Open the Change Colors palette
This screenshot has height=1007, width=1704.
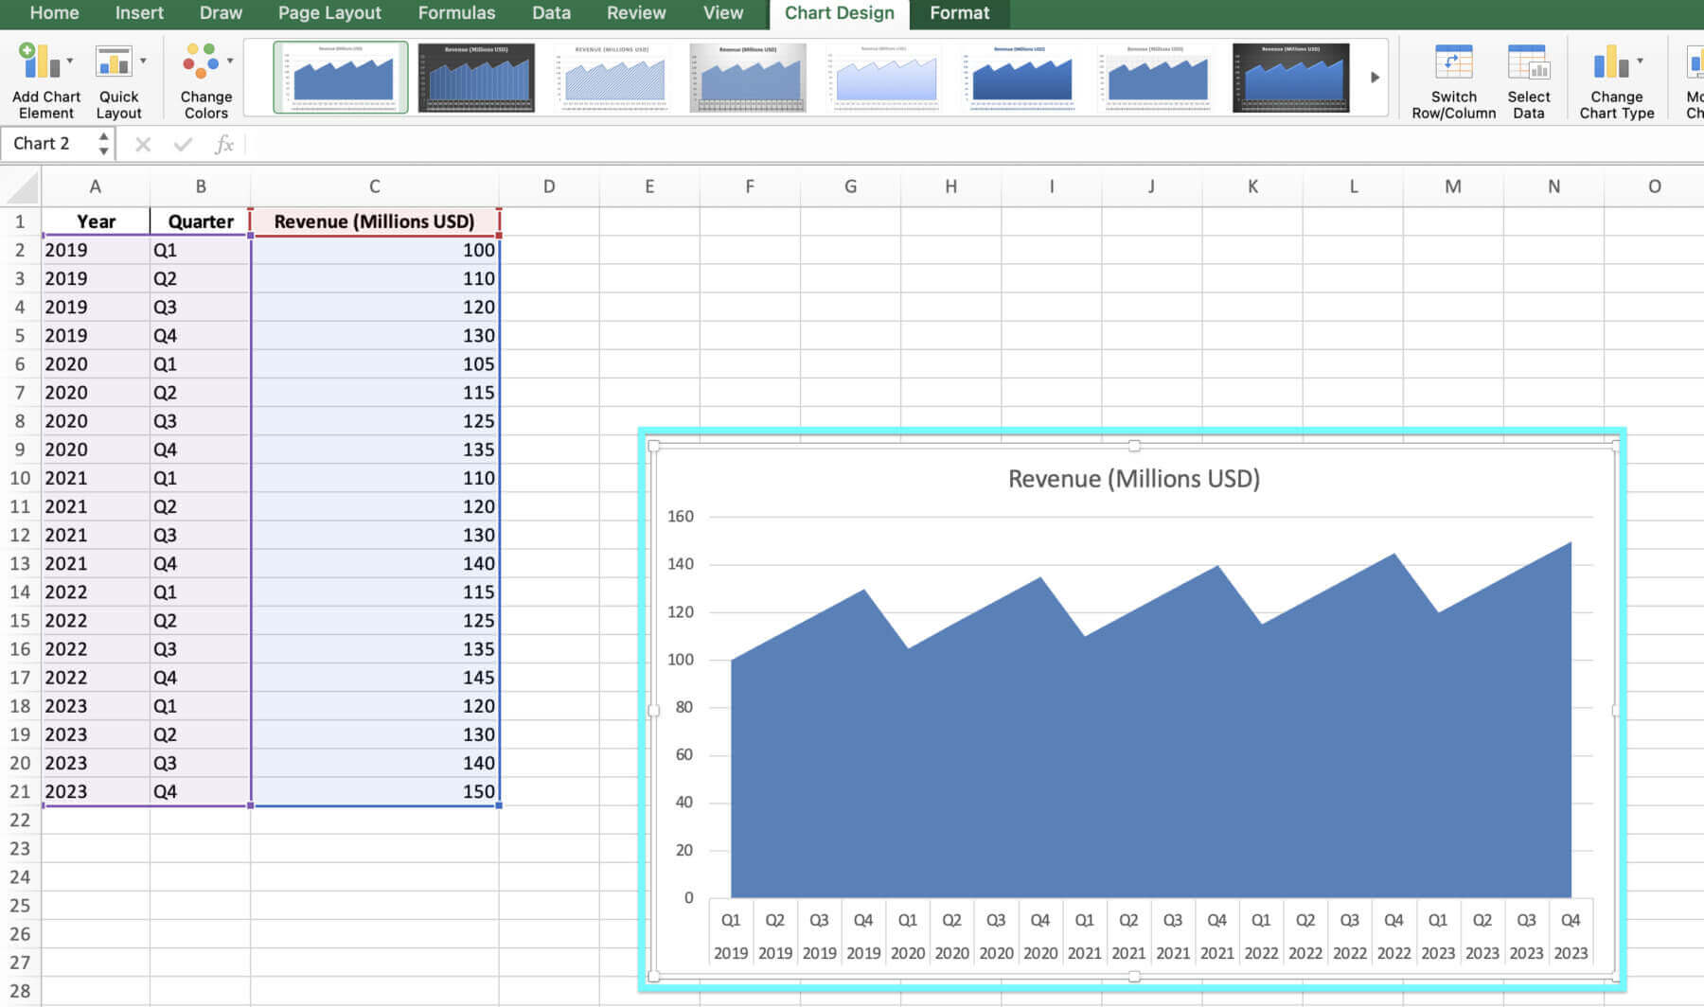pyautogui.click(x=205, y=80)
